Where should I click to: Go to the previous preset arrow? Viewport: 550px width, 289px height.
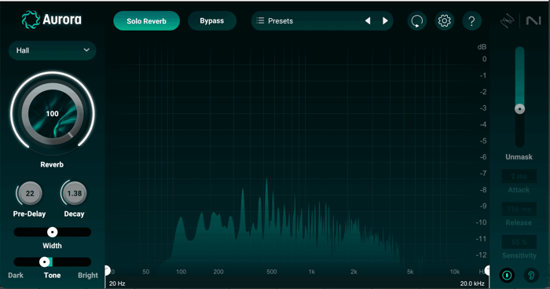coord(368,20)
